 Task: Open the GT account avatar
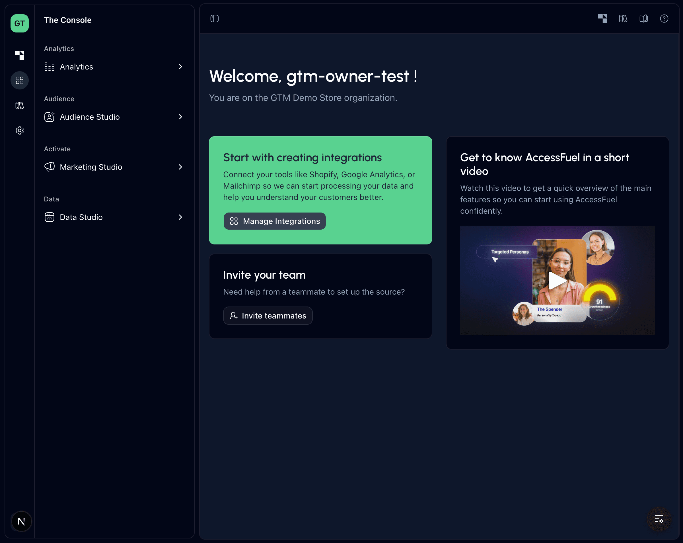click(x=20, y=23)
